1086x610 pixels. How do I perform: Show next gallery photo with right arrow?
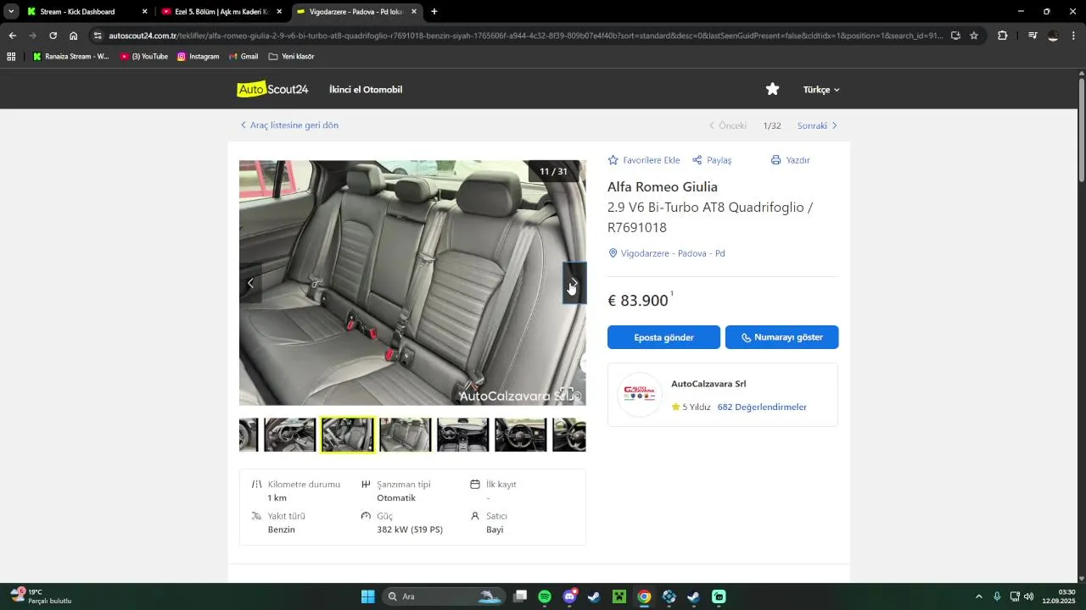(x=574, y=283)
